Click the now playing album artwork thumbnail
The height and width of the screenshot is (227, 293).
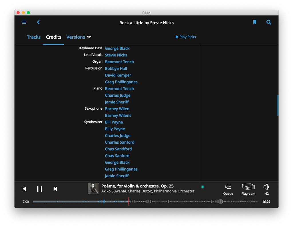[94, 188]
